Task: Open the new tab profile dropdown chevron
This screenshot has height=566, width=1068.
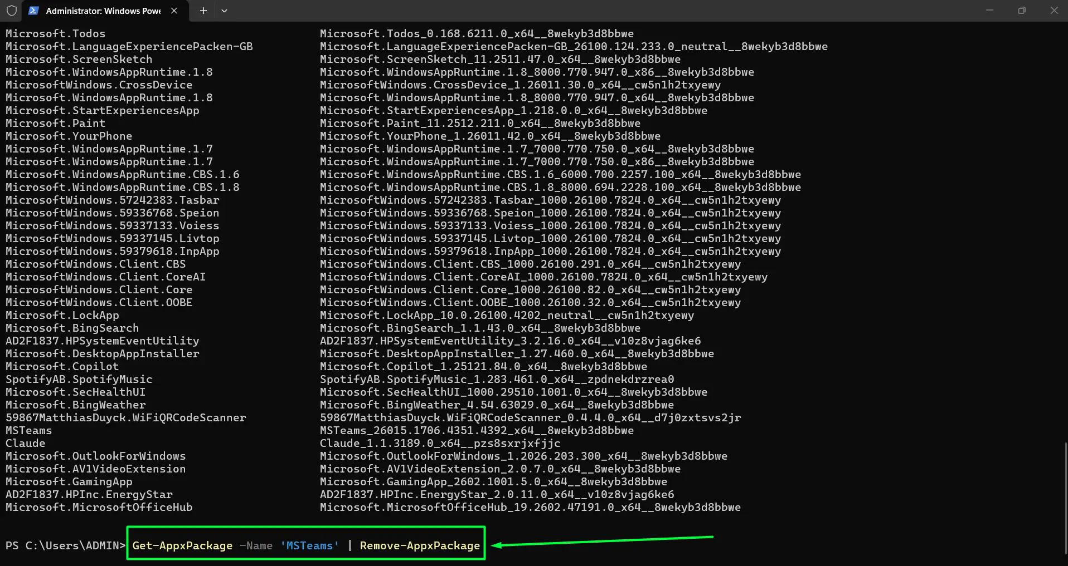Action: [x=225, y=11]
